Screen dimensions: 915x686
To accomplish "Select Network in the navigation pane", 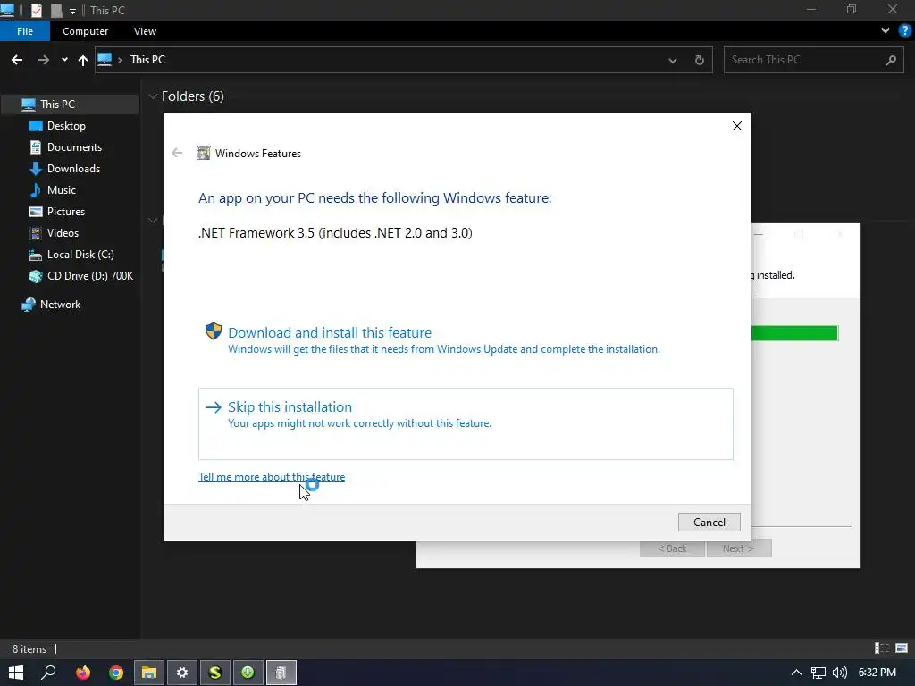I will click(60, 305).
